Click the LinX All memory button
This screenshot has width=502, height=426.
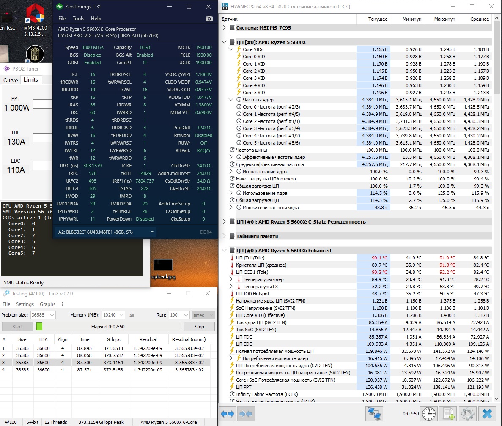[131, 315]
